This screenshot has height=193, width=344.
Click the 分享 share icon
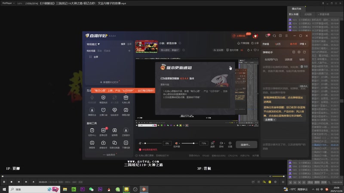click(252, 43)
